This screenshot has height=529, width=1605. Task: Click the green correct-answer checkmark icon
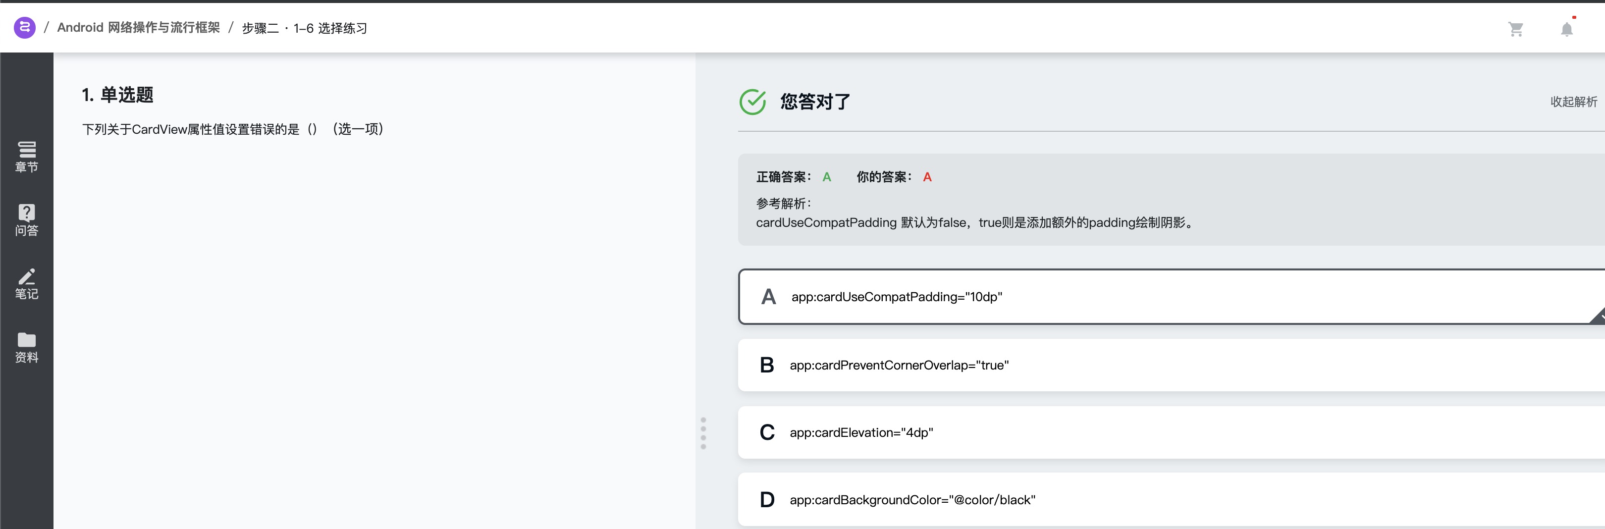[x=752, y=102]
